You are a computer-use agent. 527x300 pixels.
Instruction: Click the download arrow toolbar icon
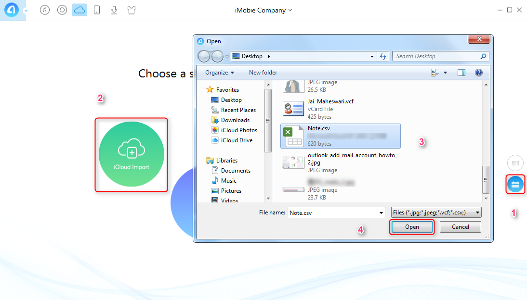(x=114, y=10)
